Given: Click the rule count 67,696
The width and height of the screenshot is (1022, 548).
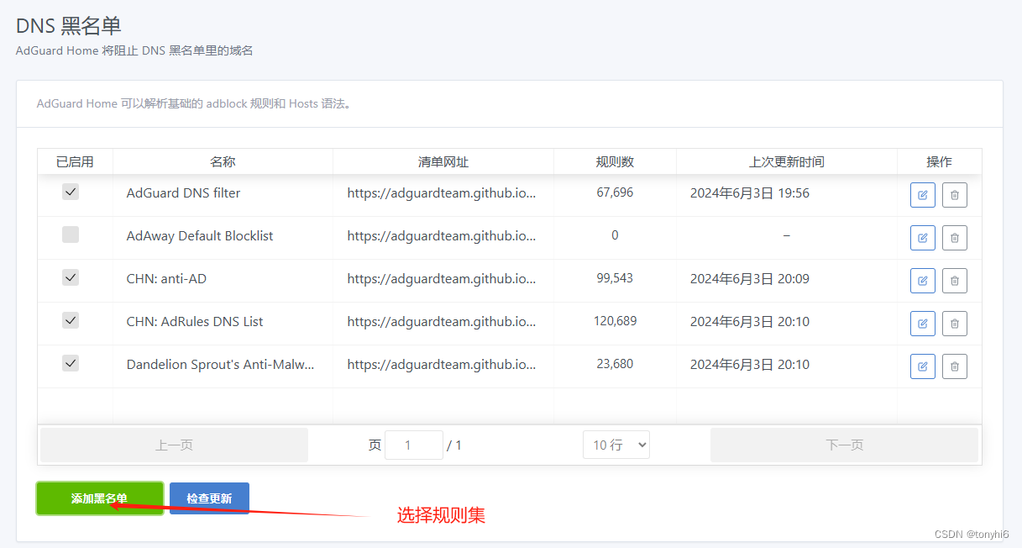Looking at the screenshot, I should (x=615, y=192).
